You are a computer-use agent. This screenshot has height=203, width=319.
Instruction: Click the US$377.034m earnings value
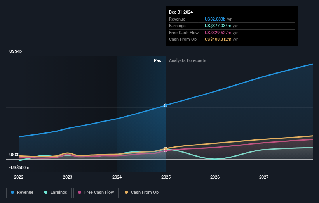pyautogui.click(x=218, y=26)
